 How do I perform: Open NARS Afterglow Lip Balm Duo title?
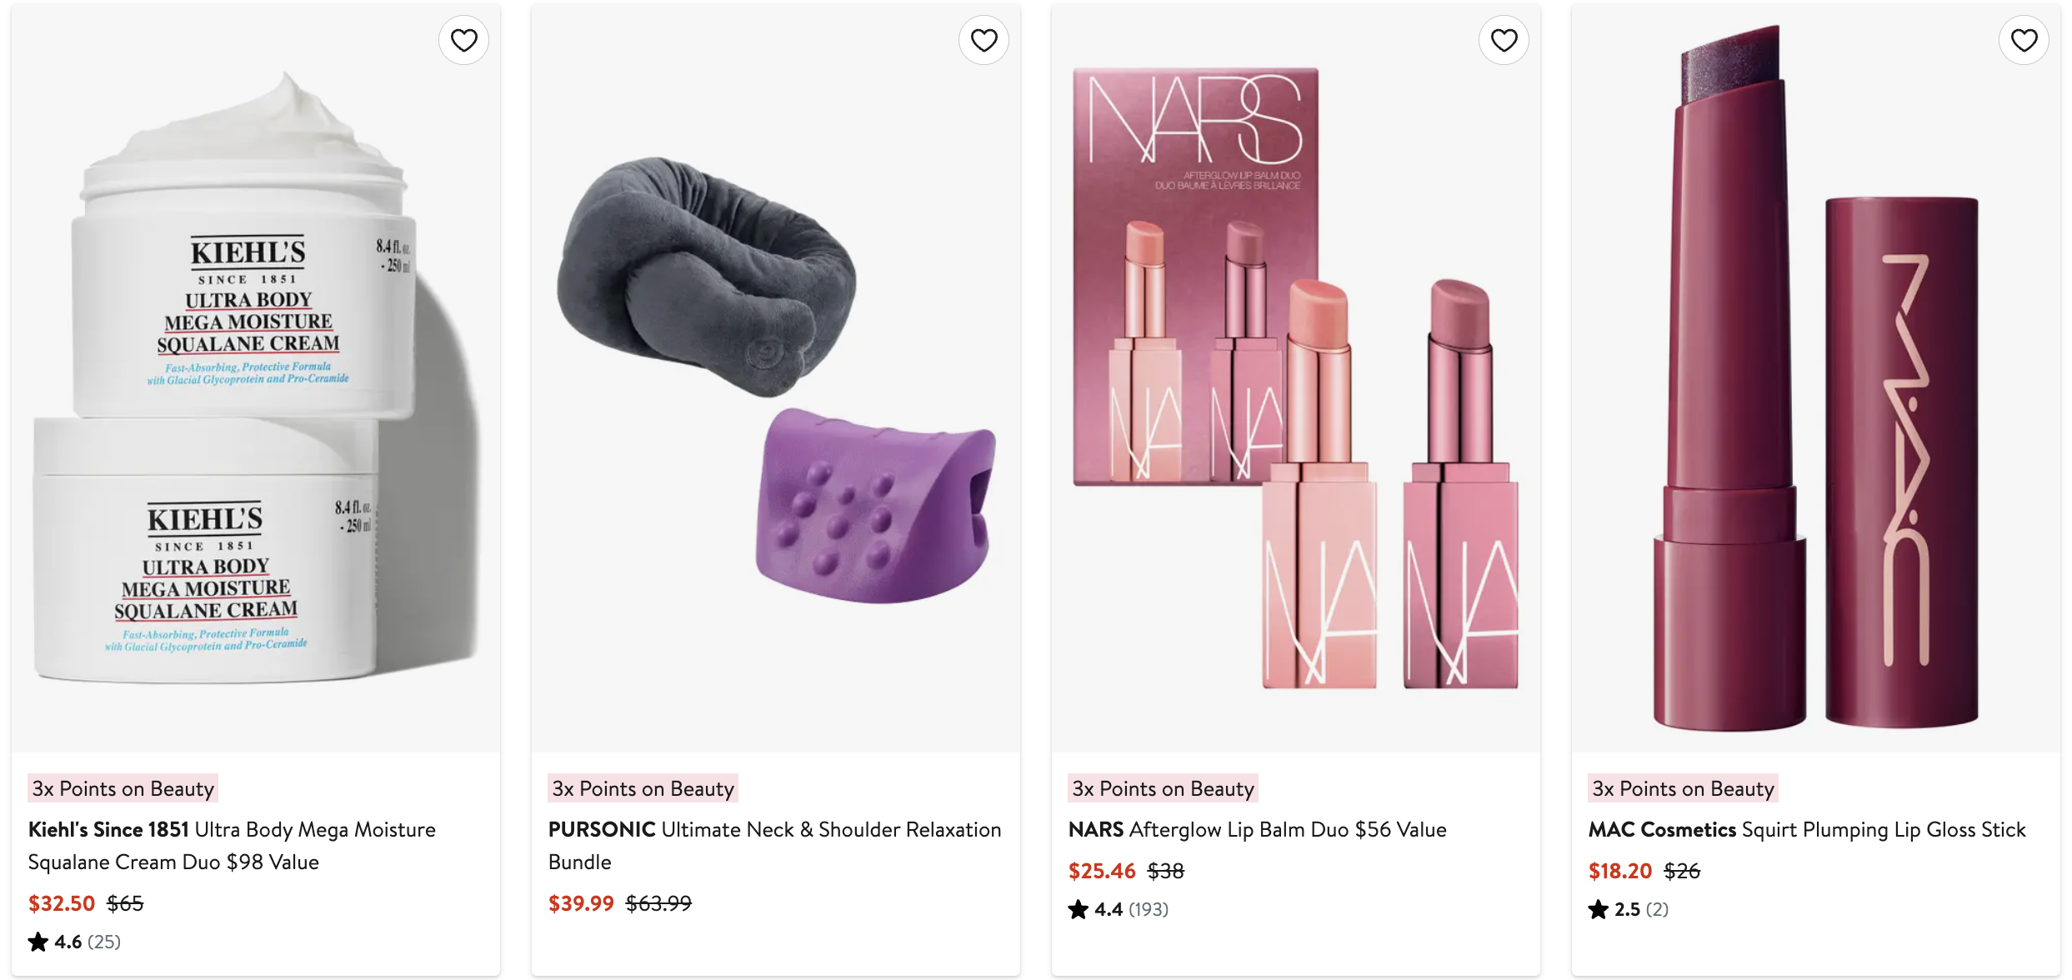(x=1257, y=829)
